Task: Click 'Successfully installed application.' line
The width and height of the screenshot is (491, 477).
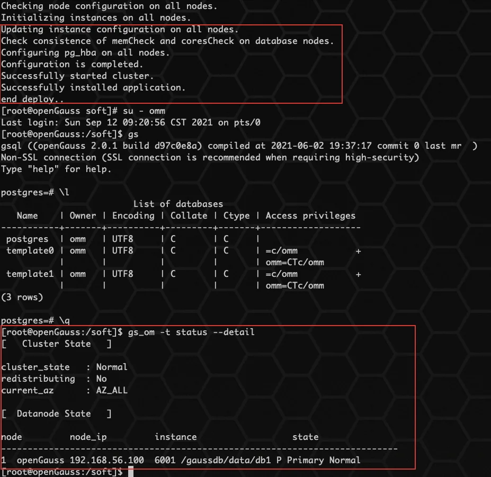Action: [x=93, y=87]
